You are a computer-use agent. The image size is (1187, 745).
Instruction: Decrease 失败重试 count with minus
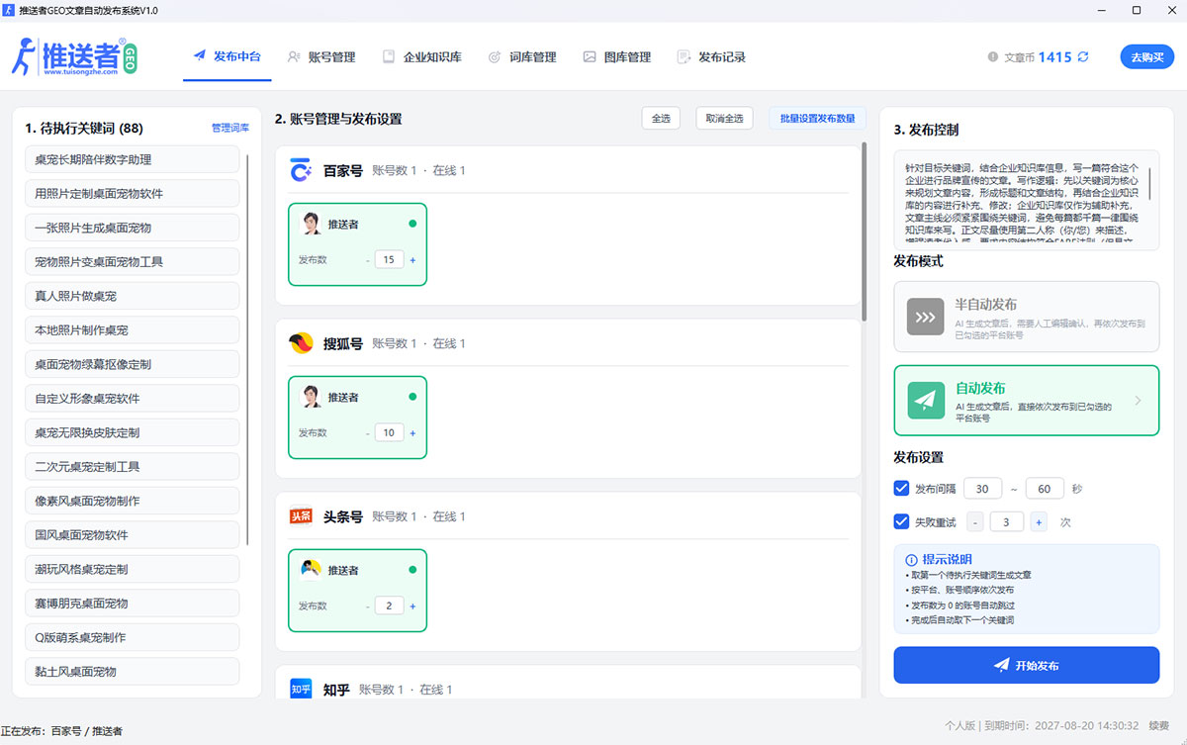point(975,522)
